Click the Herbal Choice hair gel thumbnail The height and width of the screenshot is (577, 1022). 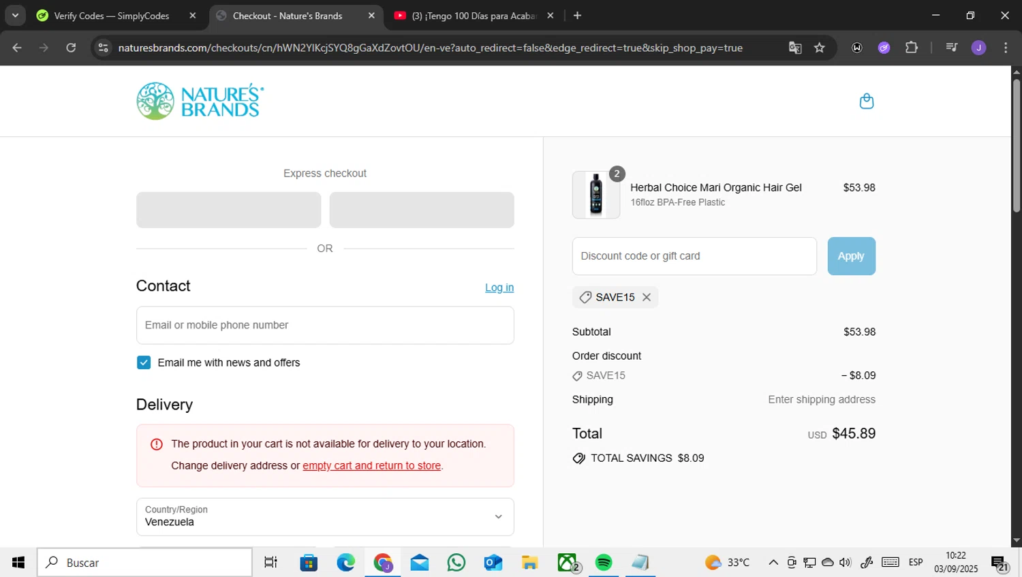tap(596, 195)
